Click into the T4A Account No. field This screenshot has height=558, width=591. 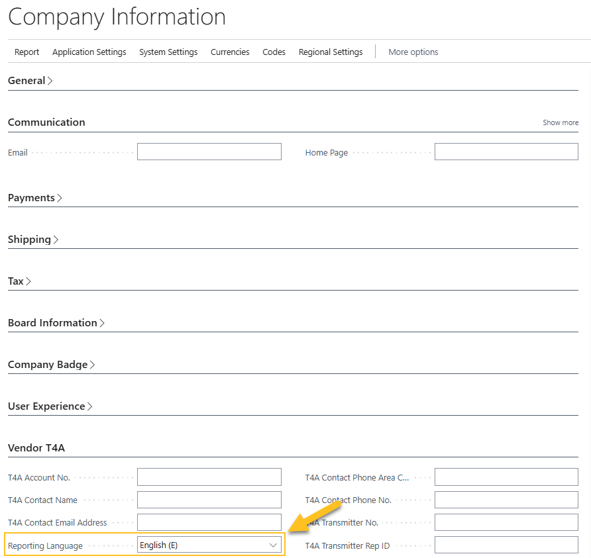pyautogui.click(x=209, y=477)
